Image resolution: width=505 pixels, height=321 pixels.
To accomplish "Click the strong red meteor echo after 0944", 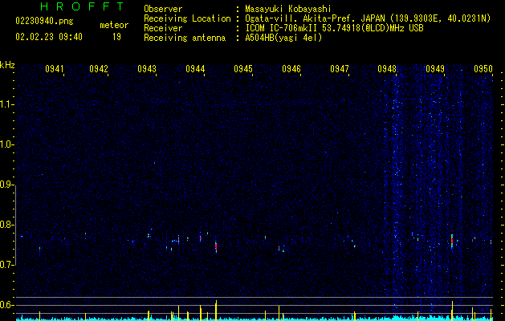I will (216, 247).
